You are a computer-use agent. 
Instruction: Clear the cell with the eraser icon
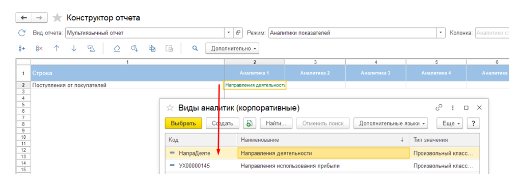click(x=117, y=48)
